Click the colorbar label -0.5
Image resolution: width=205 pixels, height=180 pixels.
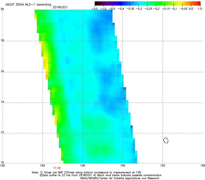pos(112,9)
